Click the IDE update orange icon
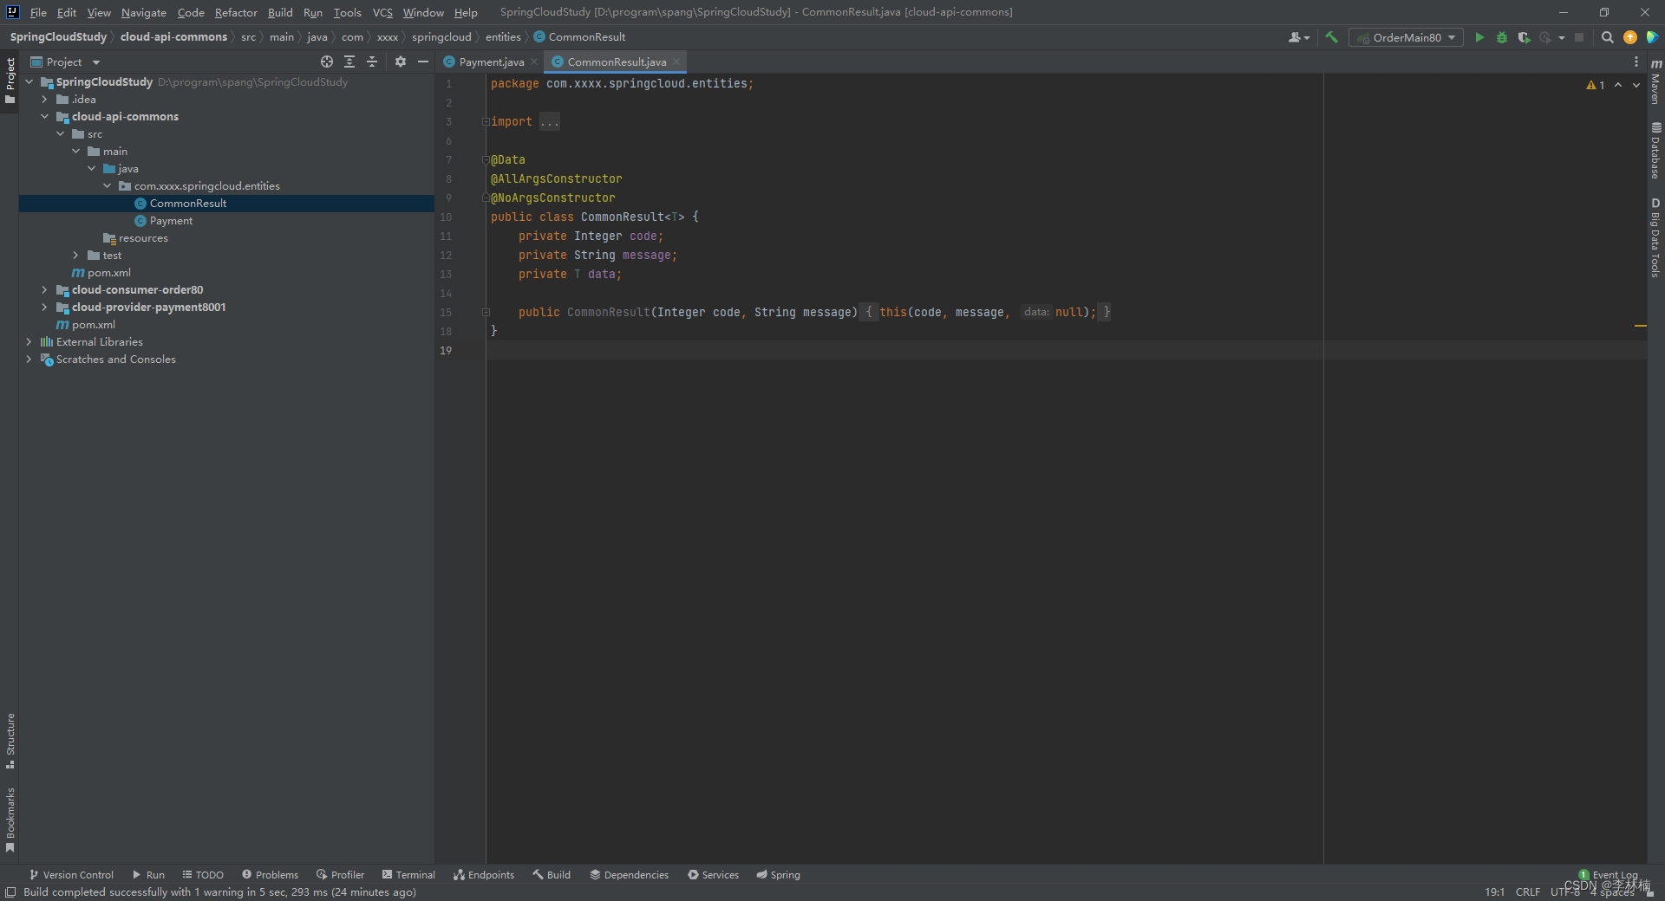Image resolution: width=1665 pixels, height=901 pixels. pos(1630,37)
